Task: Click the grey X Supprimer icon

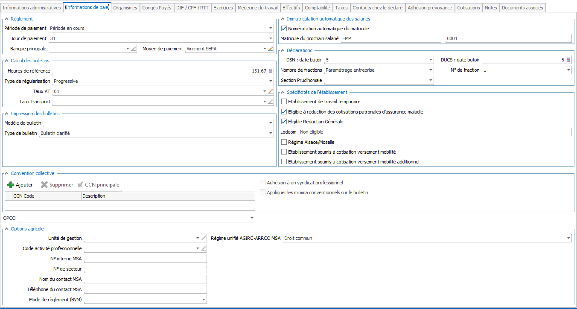Action: 44,185
